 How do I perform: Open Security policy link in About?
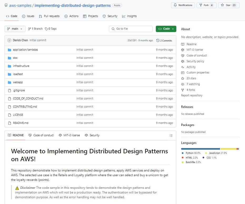195,61
